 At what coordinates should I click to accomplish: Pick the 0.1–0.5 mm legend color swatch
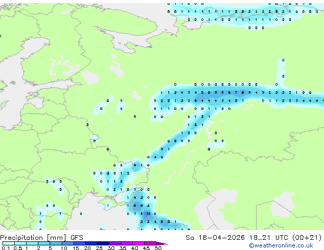click(x=9, y=243)
